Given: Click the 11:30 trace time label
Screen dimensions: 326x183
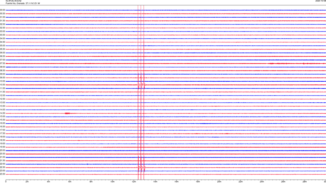Looking at the screenshot, I should click(2, 92).
